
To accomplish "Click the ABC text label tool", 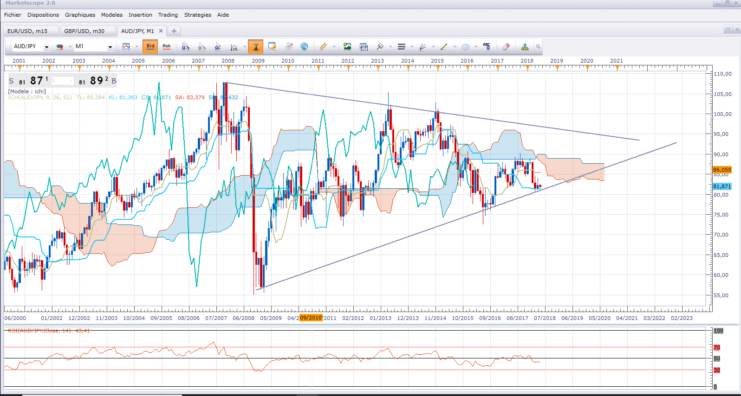I will pyautogui.click(x=487, y=47).
